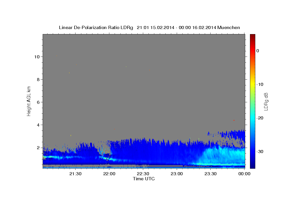Click the 23:30 time tick label
The width and height of the screenshot is (303, 202).
[x=210, y=174]
